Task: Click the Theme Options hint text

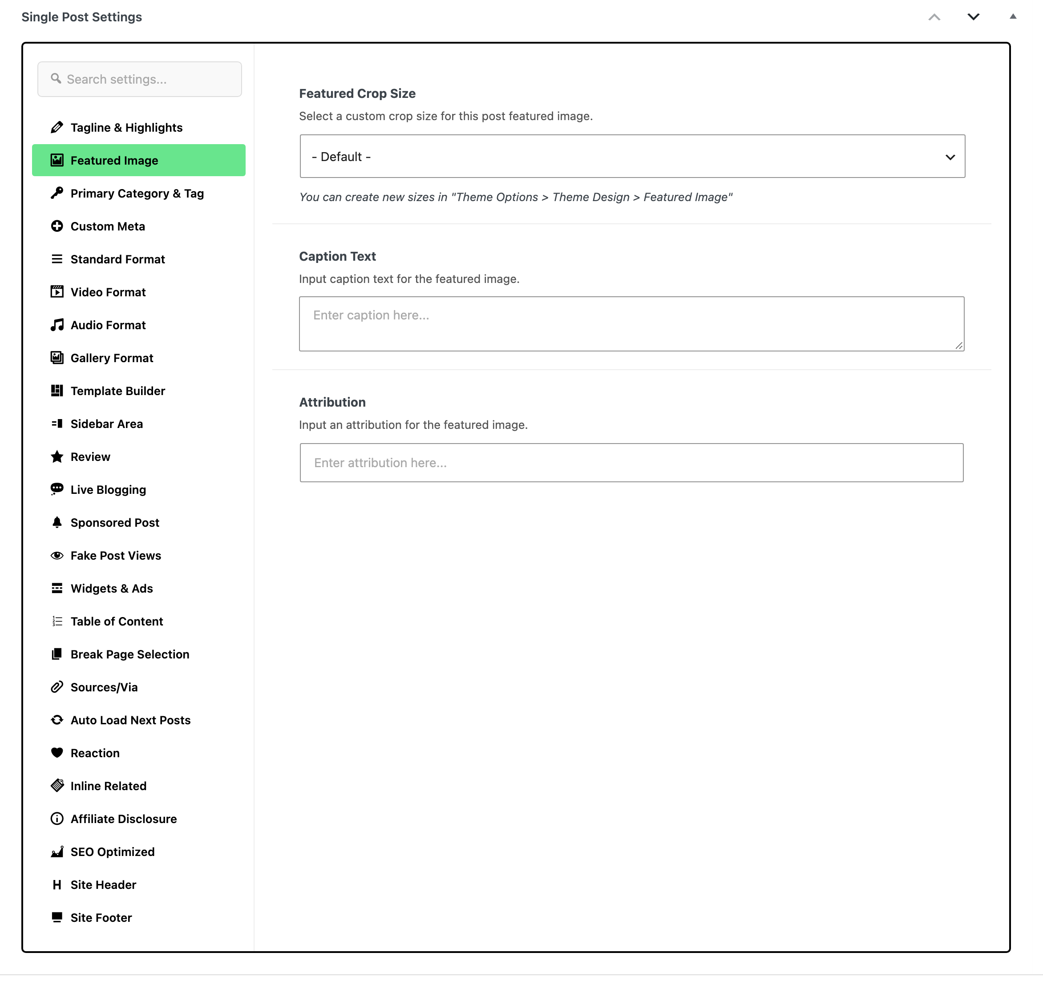Action: pyautogui.click(x=516, y=197)
